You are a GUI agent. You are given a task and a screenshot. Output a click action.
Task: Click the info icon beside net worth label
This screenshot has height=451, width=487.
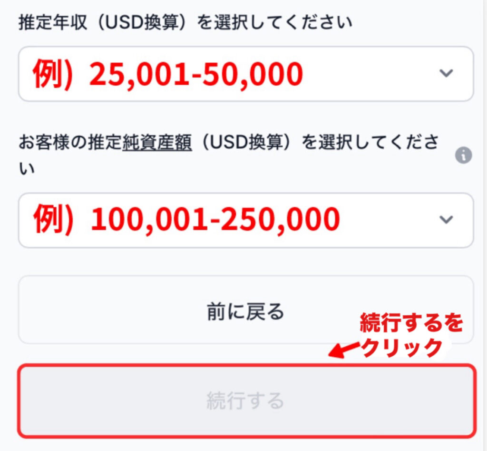click(x=463, y=156)
